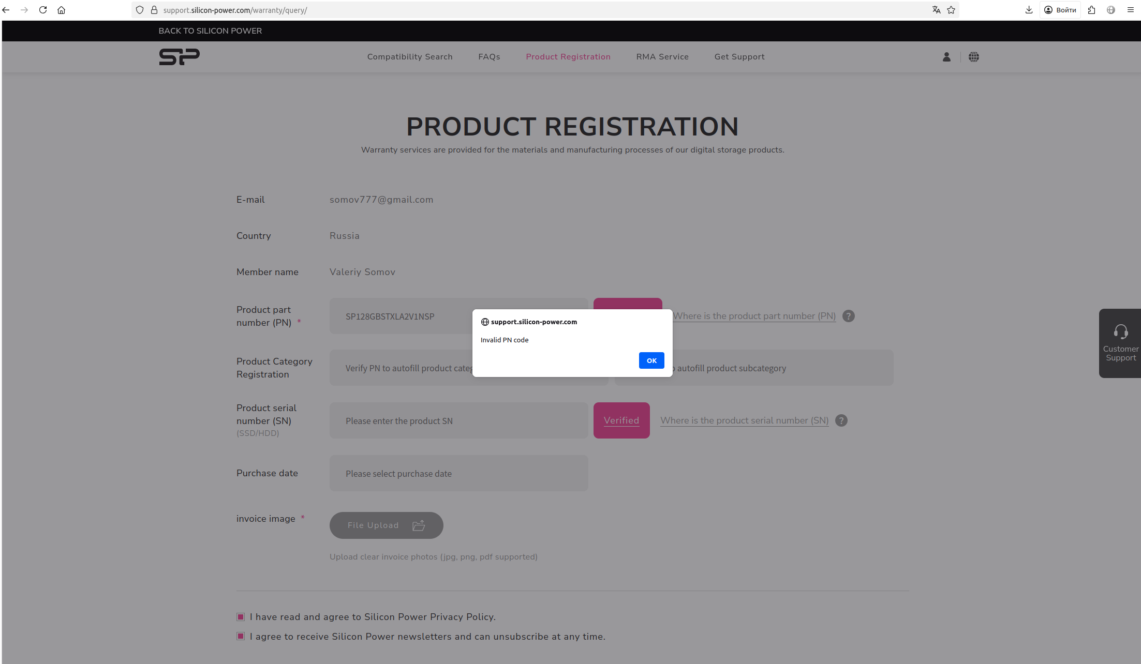The height and width of the screenshot is (664, 1141).
Task: Bookmark page with star icon
Action: click(951, 10)
